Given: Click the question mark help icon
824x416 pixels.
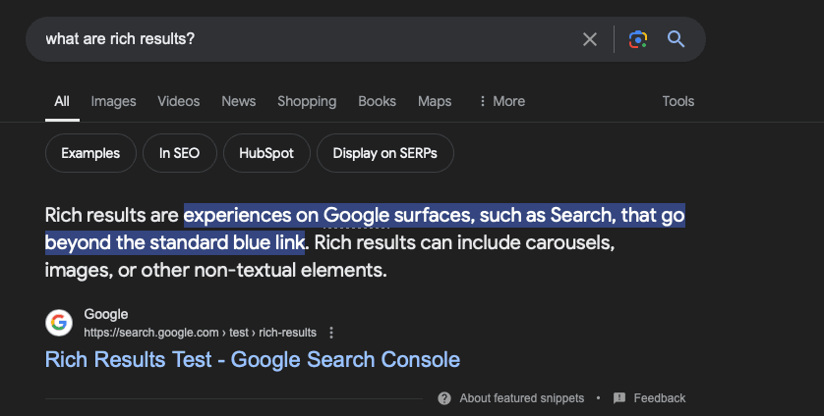Looking at the screenshot, I should click(x=444, y=398).
